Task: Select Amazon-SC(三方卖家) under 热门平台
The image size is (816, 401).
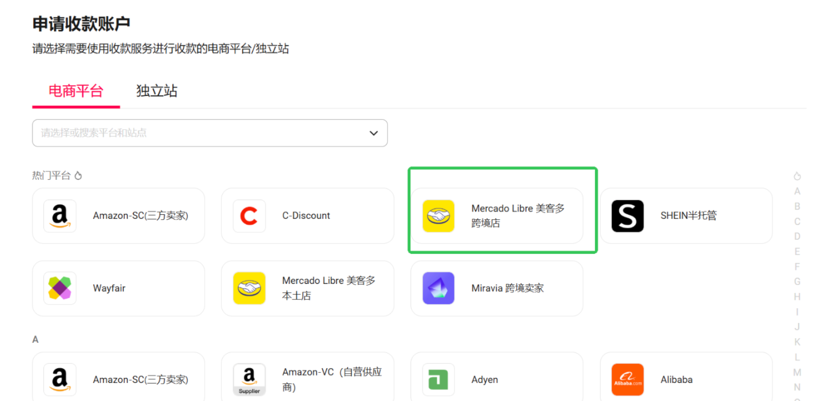Action: tap(118, 216)
